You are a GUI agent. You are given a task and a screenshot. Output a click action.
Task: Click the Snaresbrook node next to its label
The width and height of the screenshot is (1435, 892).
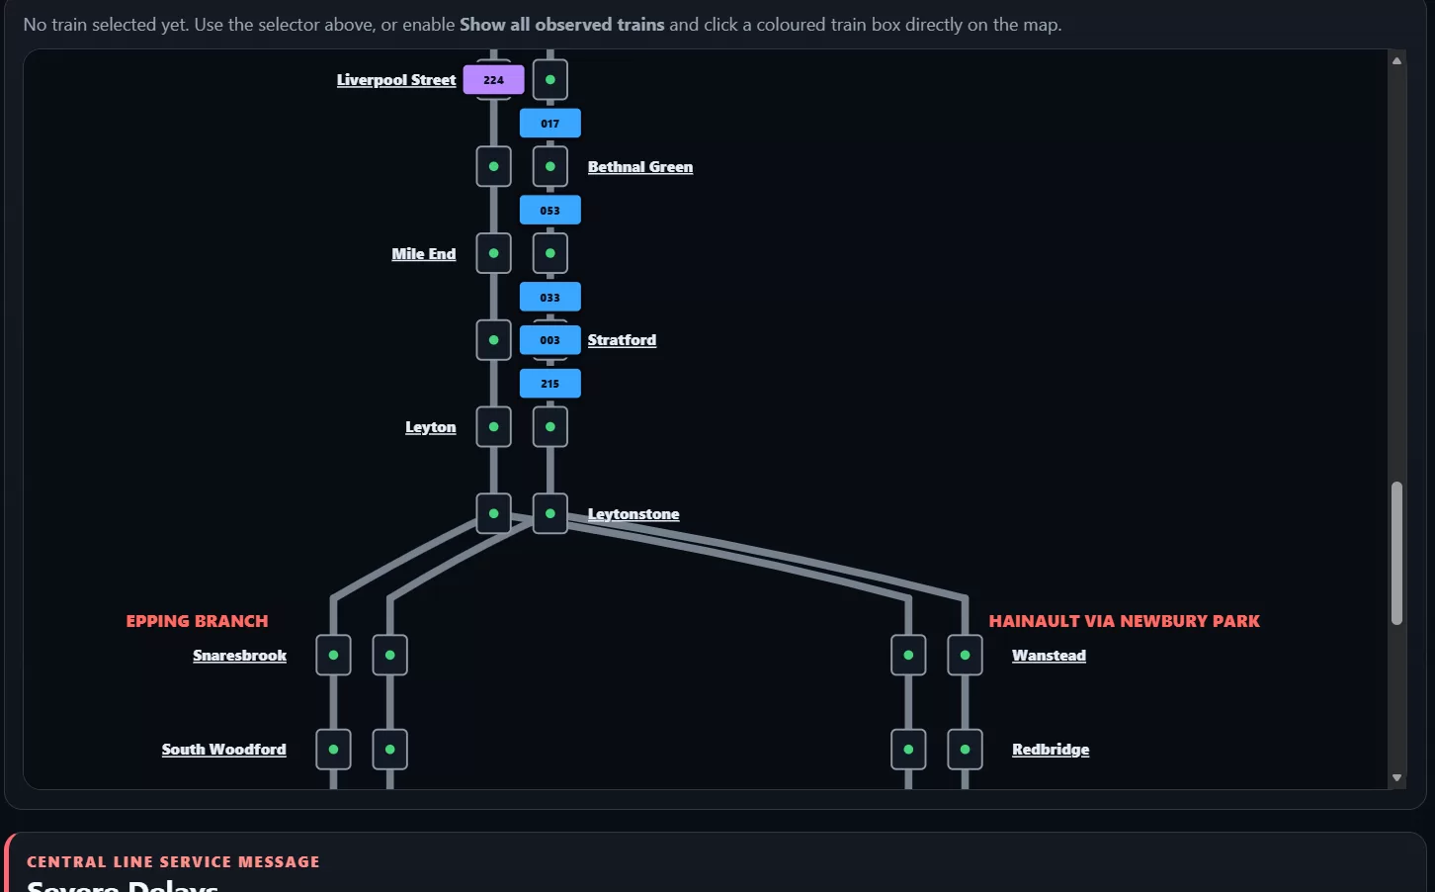(333, 656)
